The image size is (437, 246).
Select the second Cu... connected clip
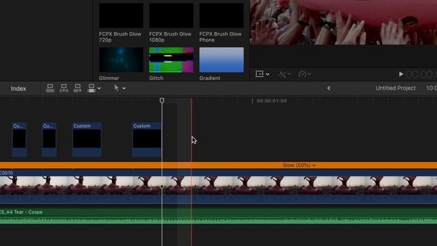(x=49, y=139)
